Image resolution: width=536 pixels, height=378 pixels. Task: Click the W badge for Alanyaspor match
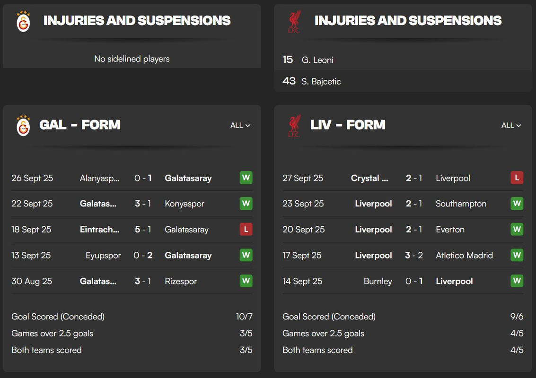pyautogui.click(x=246, y=178)
